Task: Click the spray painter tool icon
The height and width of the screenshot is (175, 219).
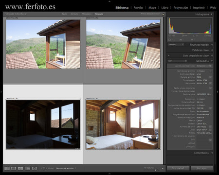Action: [x=44, y=168]
